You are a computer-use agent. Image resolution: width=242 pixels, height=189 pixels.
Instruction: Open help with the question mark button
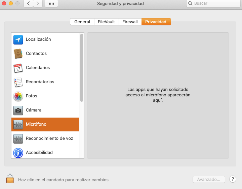233,179
